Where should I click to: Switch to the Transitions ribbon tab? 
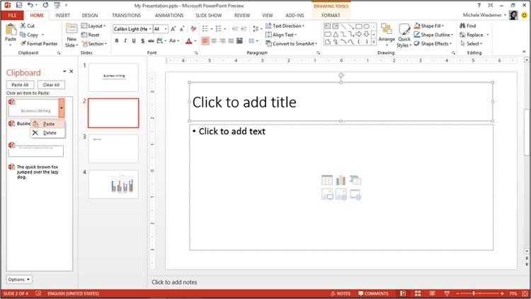point(126,15)
